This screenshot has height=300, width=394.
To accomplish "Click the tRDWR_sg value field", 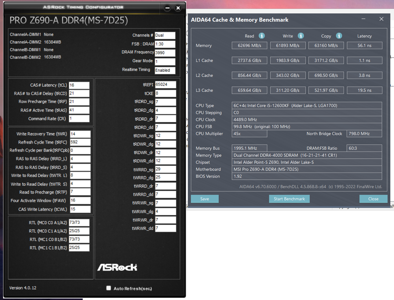I will pos(166,136).
